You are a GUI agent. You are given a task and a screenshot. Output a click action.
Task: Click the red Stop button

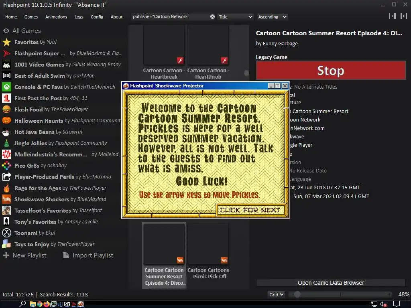point(331,71)
